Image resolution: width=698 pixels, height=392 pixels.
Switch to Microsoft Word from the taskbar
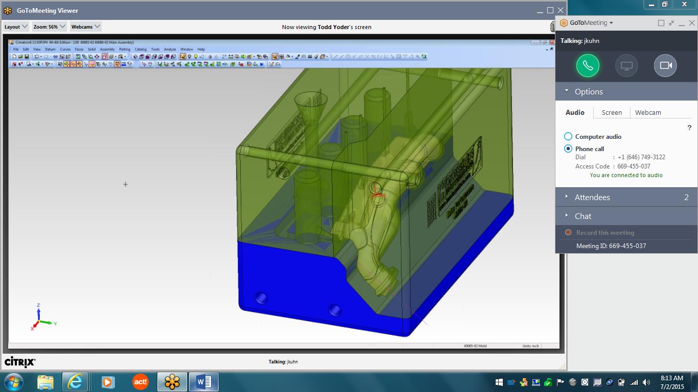coord(204,382)
